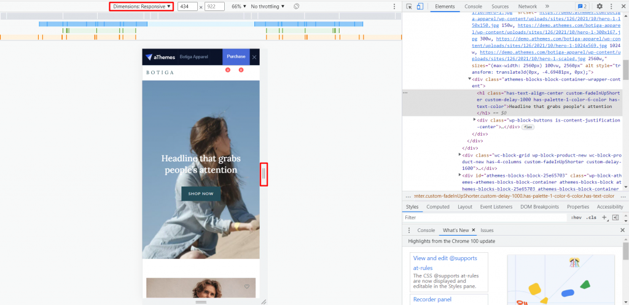629x305 pixels.
Task: Click the rotate screen icon
Action: pyautogui.click(x=296, y=6)
